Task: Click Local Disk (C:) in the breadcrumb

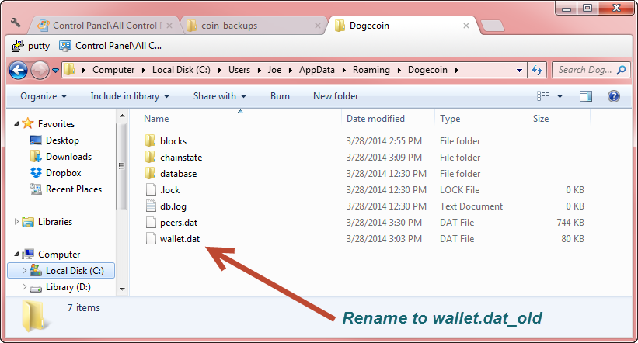Action: coord(181,70)
